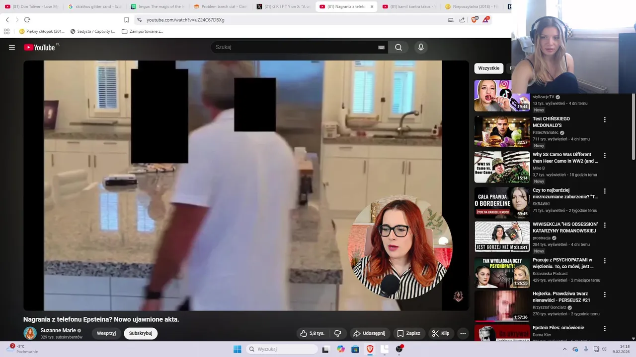Click the browser address bar URL
The image size is (636, 357).
pos(185,20)
